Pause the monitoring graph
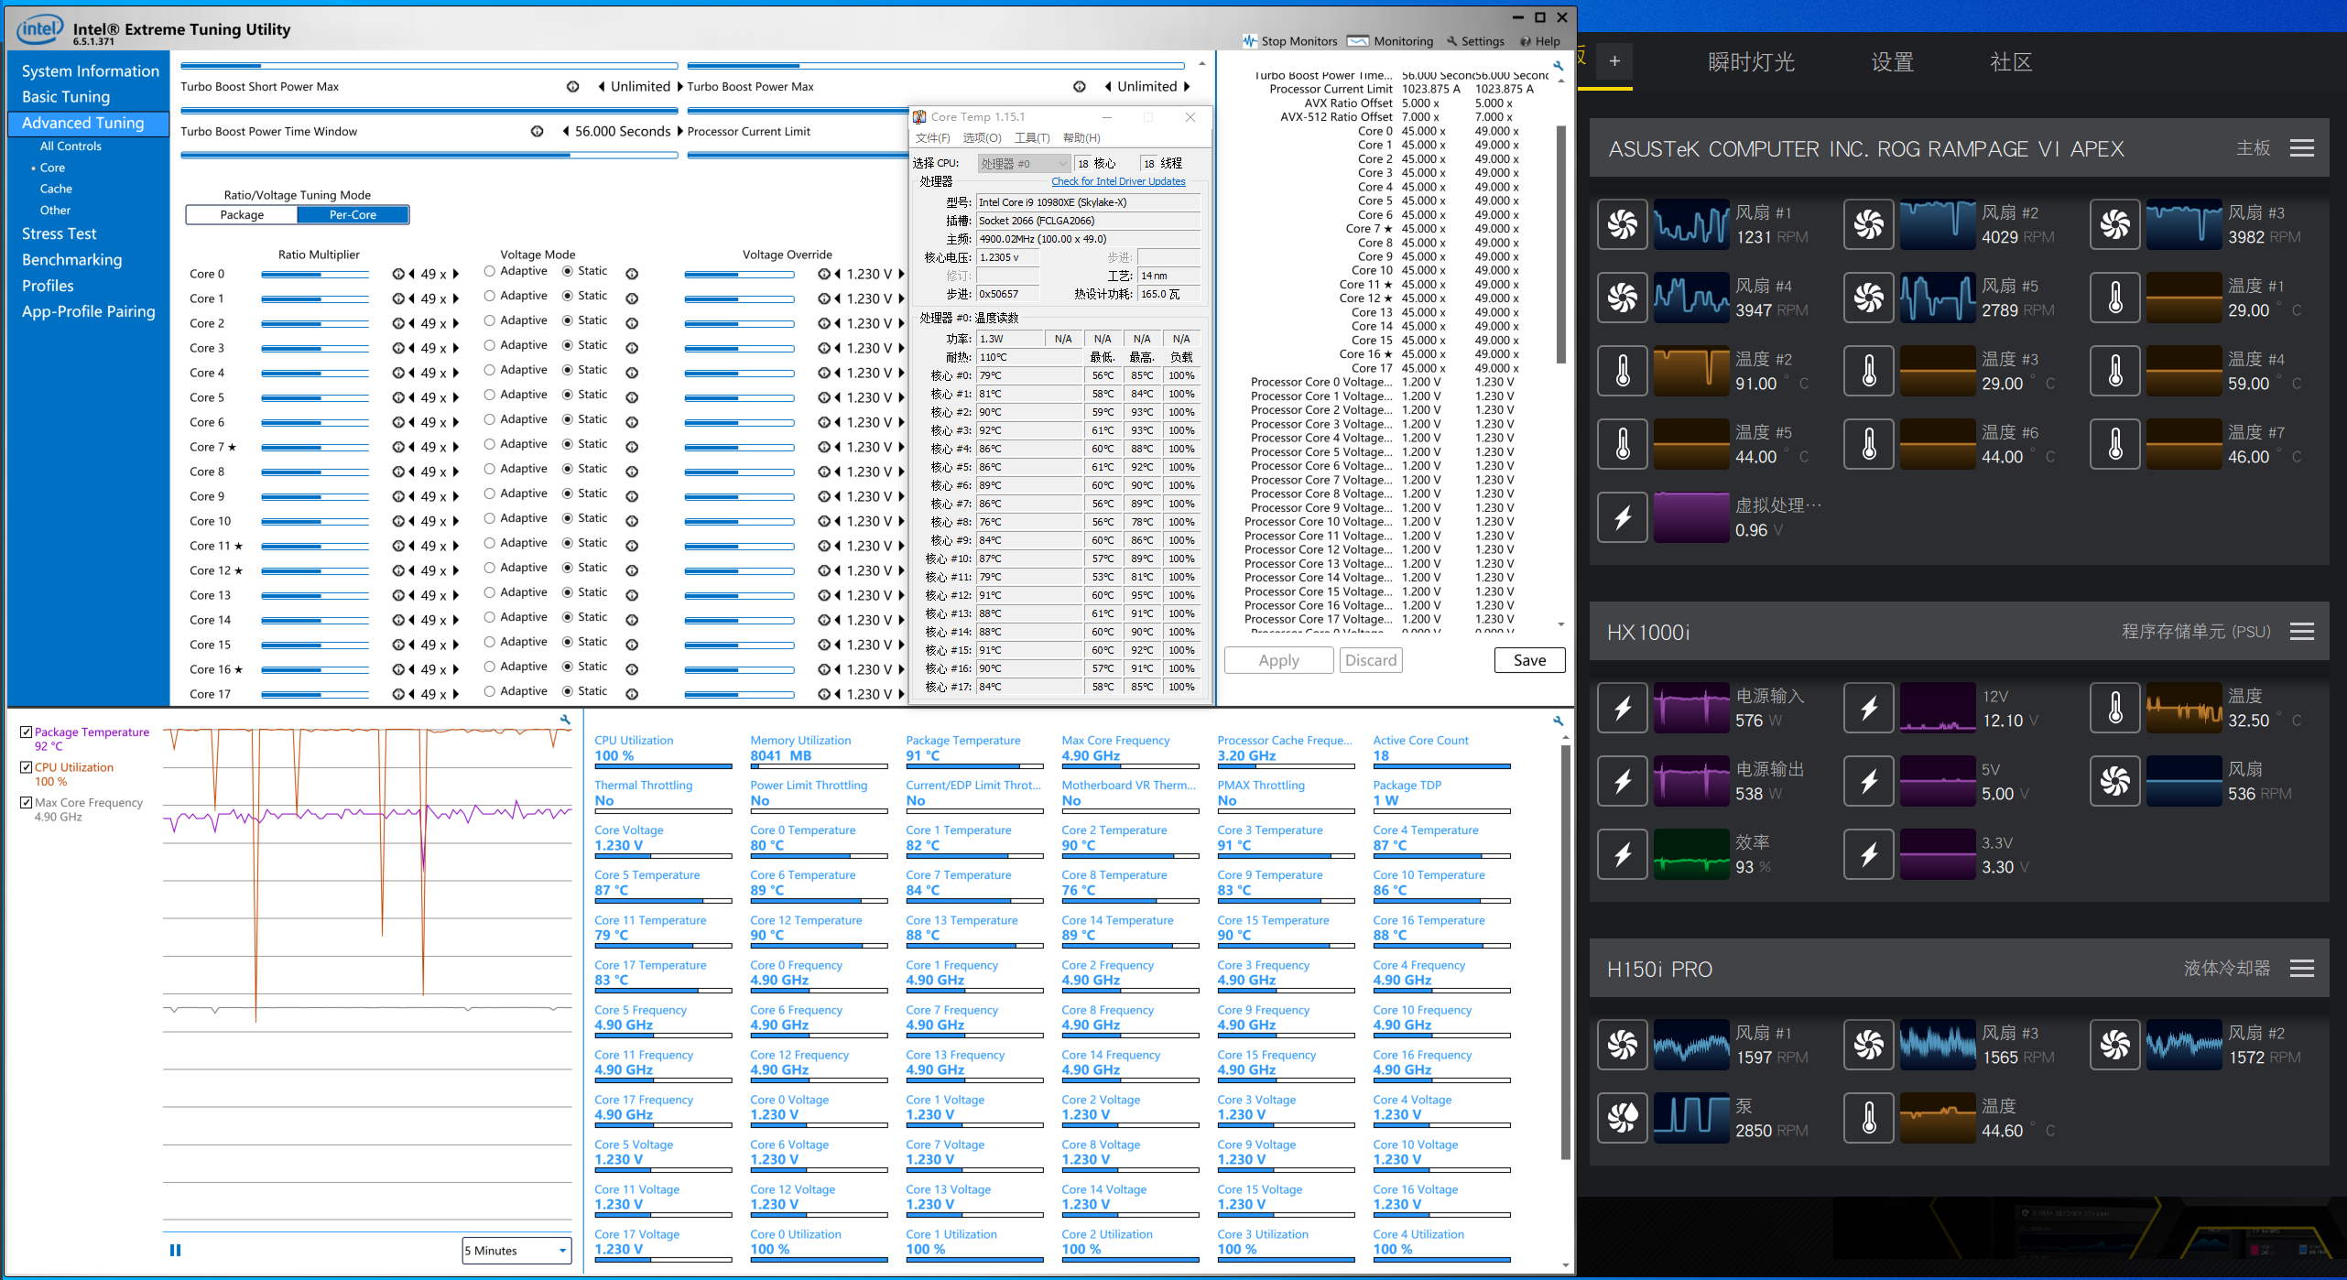The image size is (2347, 1280). click(175, 1250)
